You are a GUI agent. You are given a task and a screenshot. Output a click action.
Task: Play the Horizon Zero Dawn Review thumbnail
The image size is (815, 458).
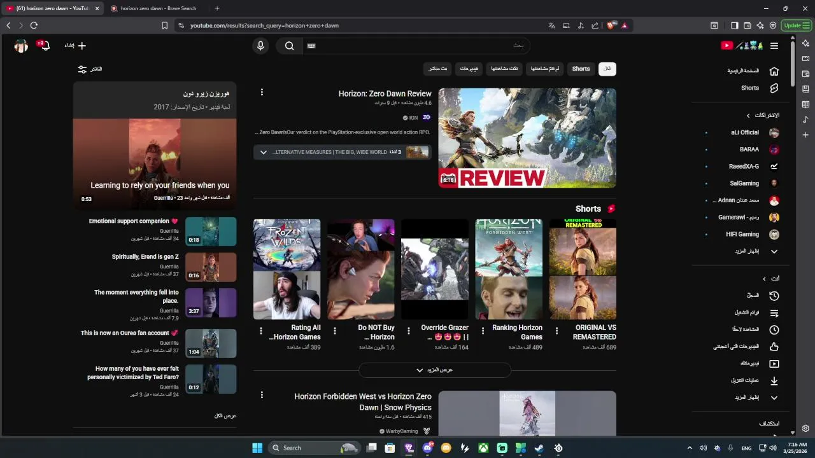point(527,138)
